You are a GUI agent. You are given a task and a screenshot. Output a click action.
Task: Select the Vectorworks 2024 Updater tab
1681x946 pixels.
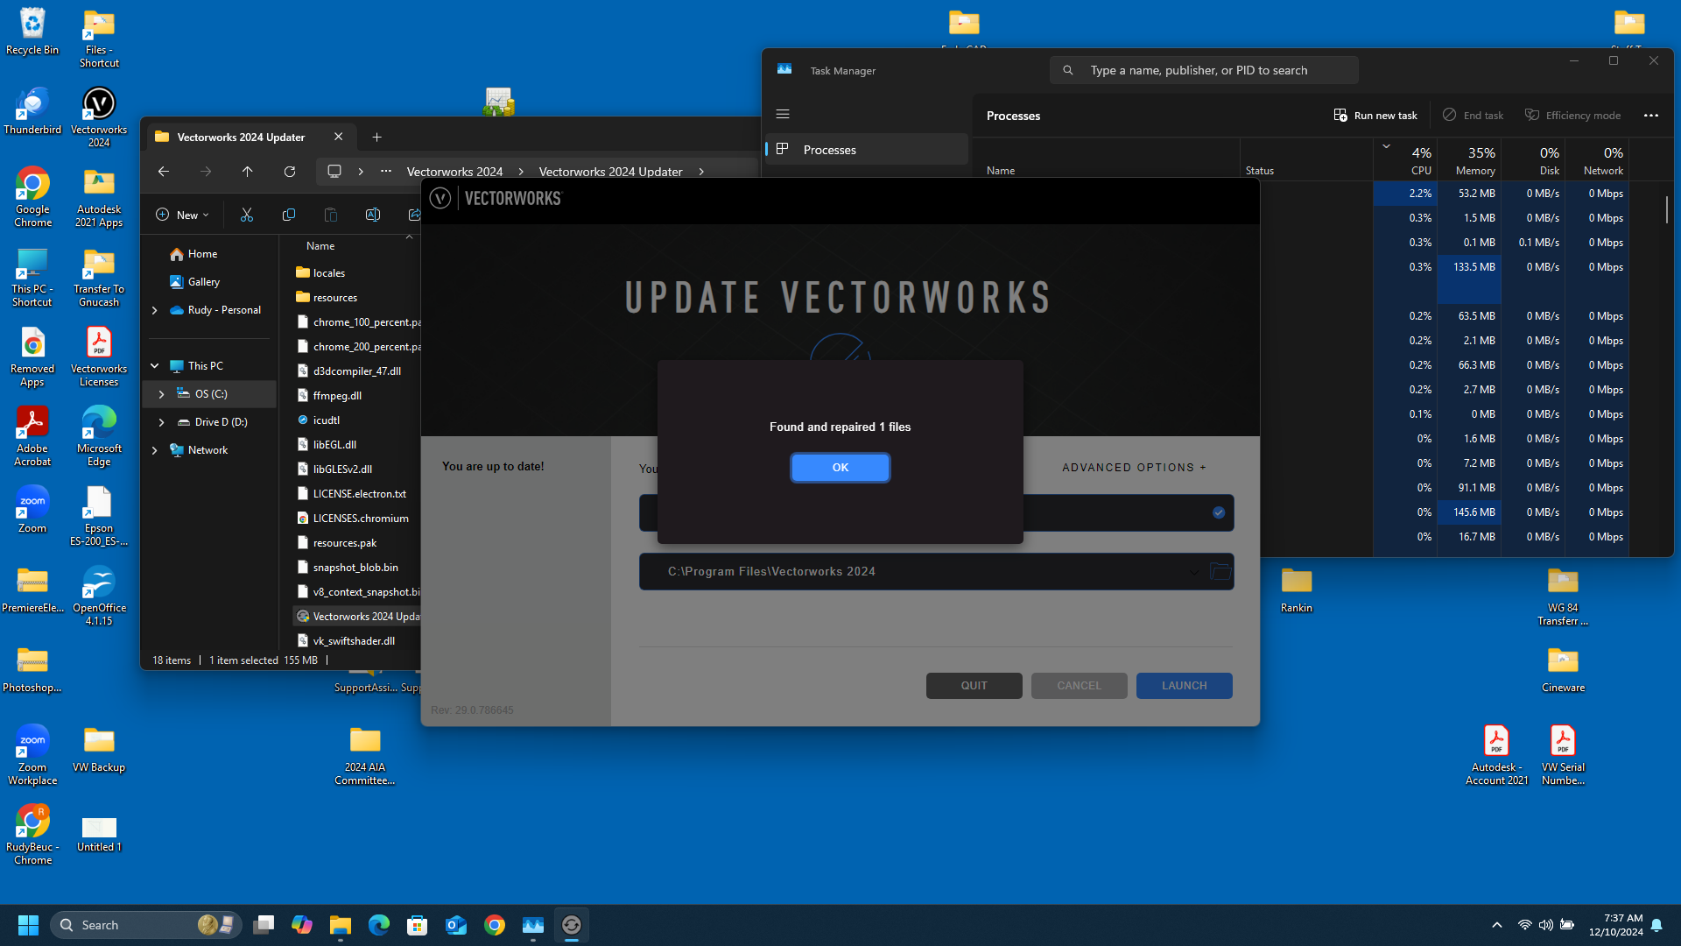coord(241,137)
